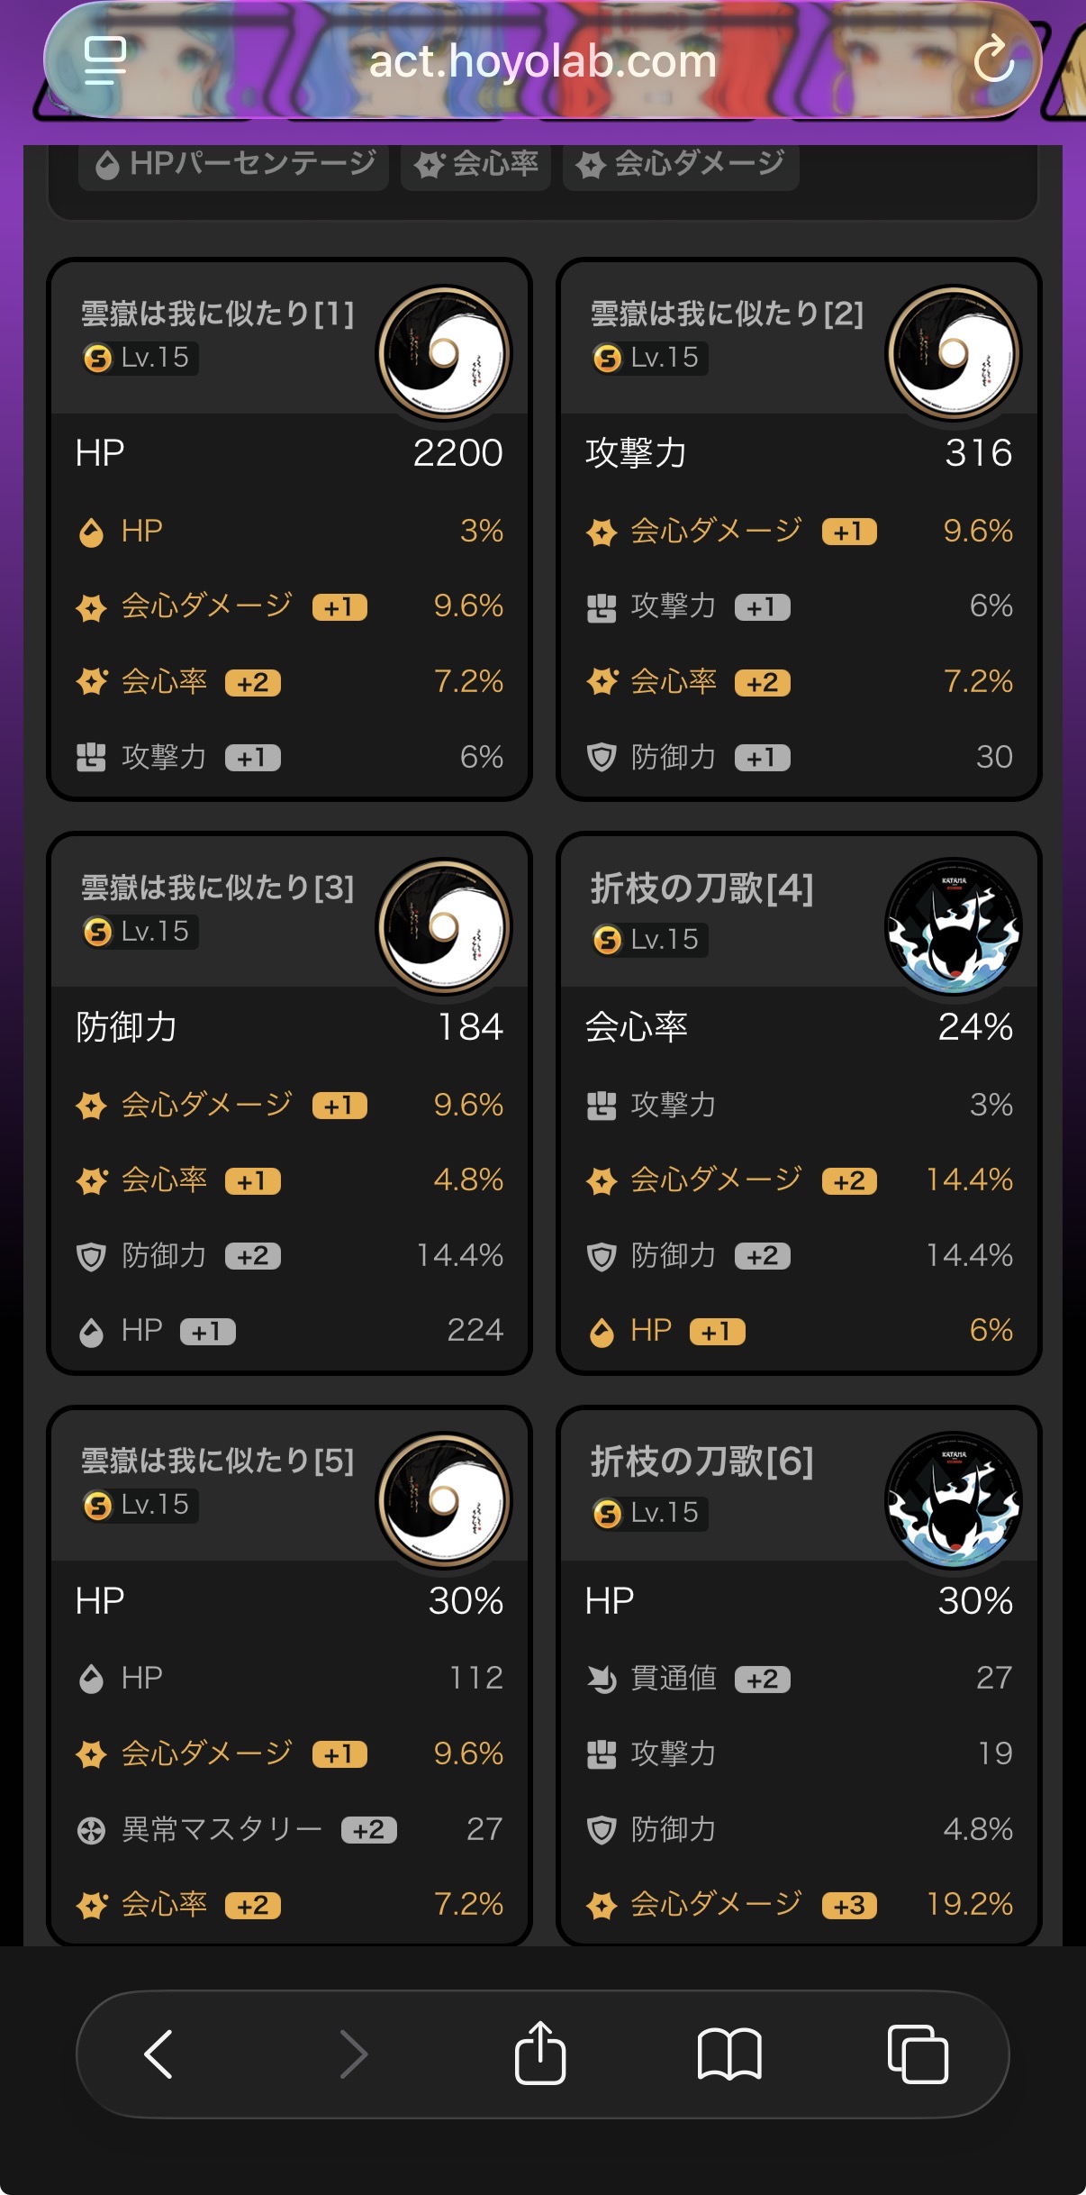Image resolution: width=1086 pixels, height=2195 pixels.
Task: Open the Safari tabs overview icon
Action: [918, 2054]
